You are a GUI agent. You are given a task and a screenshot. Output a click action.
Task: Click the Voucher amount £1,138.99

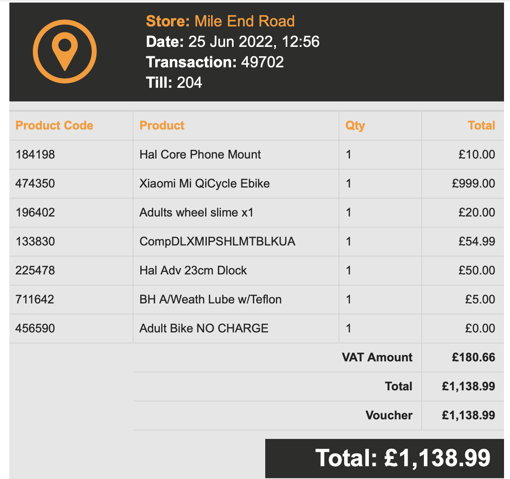click(468, 416)
